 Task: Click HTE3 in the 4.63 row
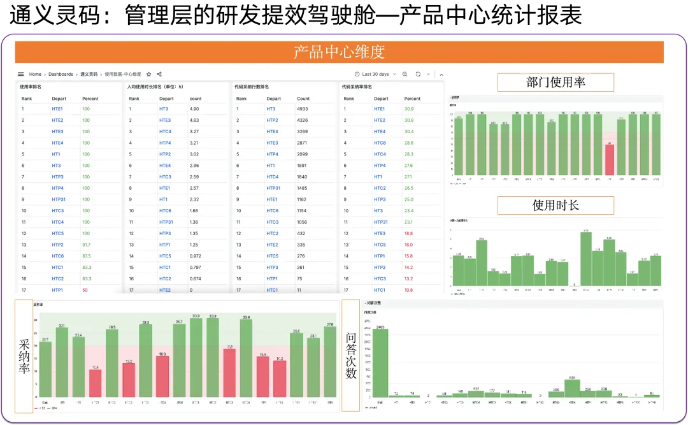165,120
